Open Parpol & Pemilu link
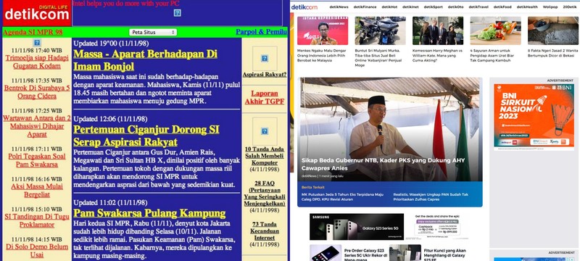 pyautogui.click(x=261, y=32)
